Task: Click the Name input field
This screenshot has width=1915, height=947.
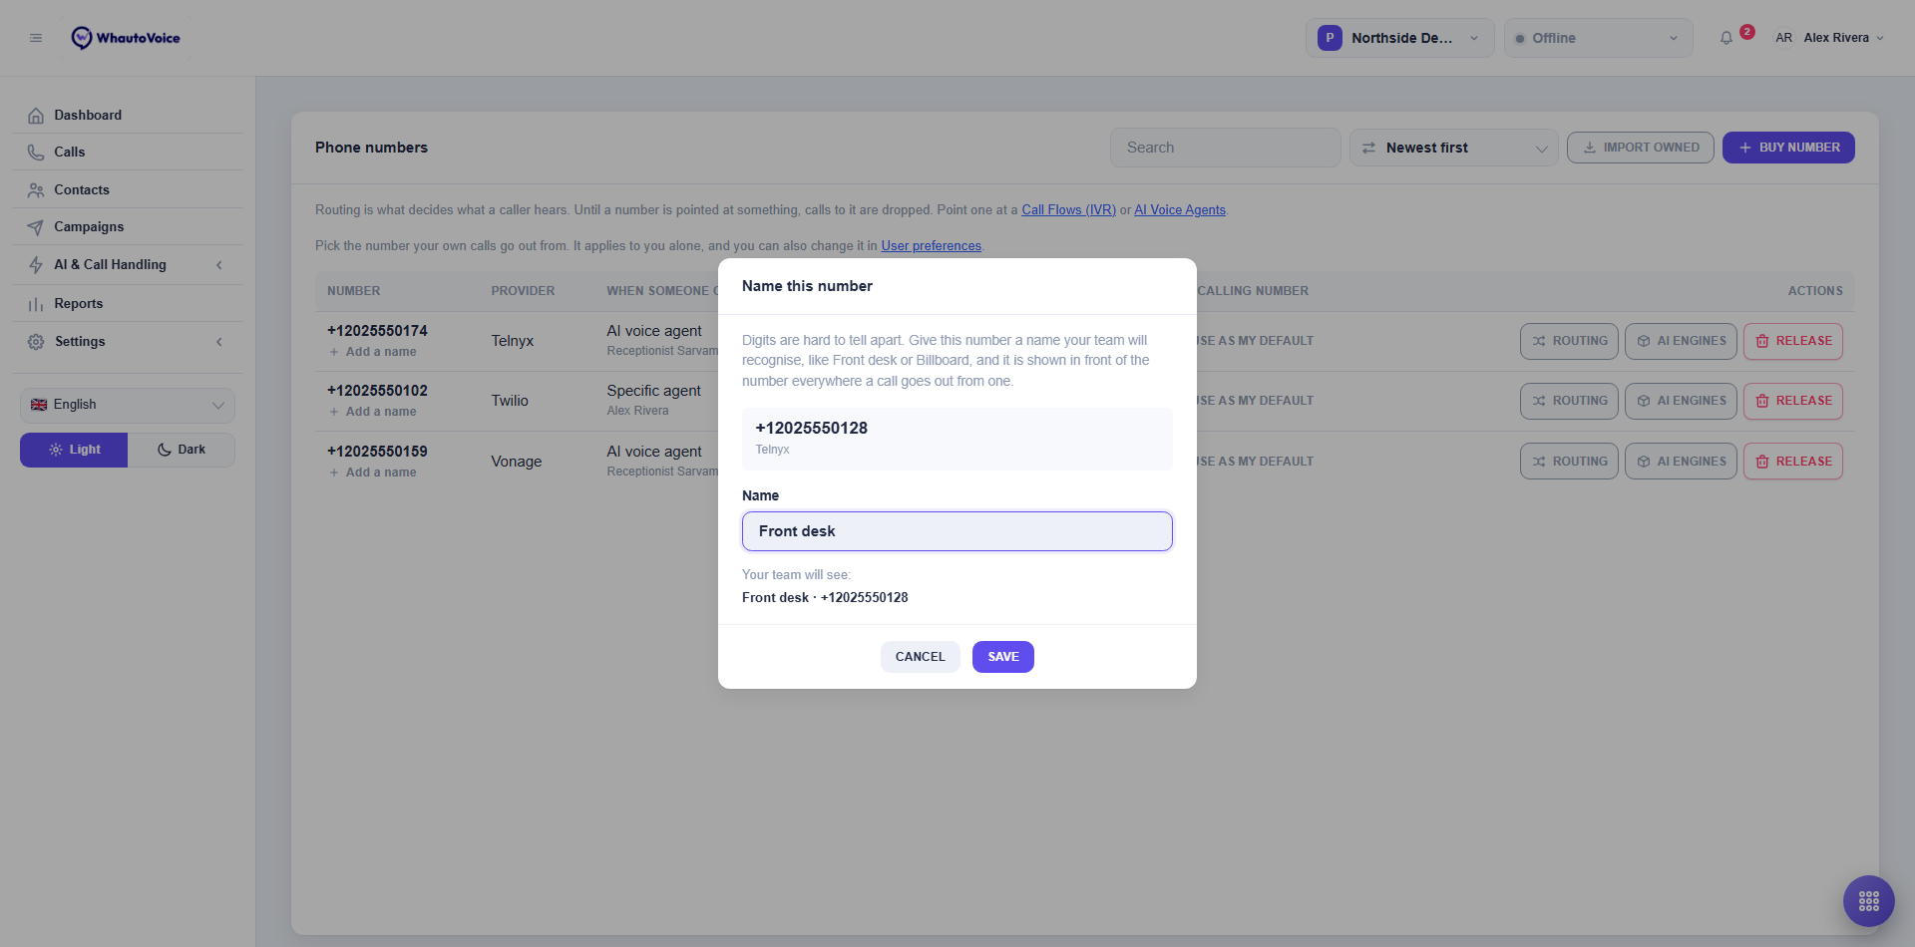Action: (x=957, y=531)
